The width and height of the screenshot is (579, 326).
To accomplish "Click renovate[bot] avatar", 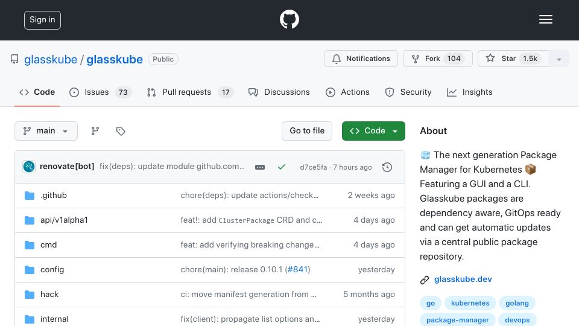I will (x=29, y=167).
